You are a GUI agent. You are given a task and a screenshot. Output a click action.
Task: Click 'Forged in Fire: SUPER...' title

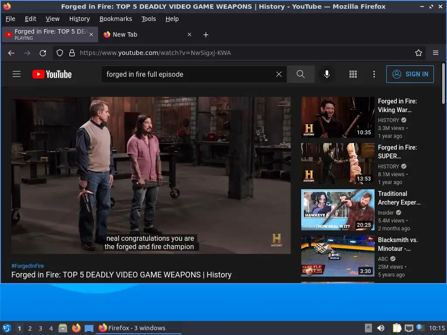coord(397,151)
